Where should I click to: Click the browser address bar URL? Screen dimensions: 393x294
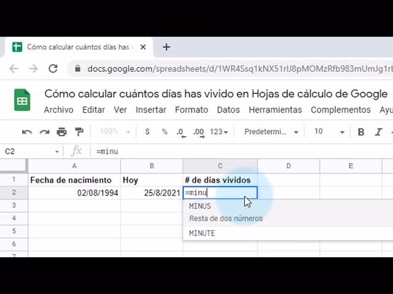click(x=240, y=69)
